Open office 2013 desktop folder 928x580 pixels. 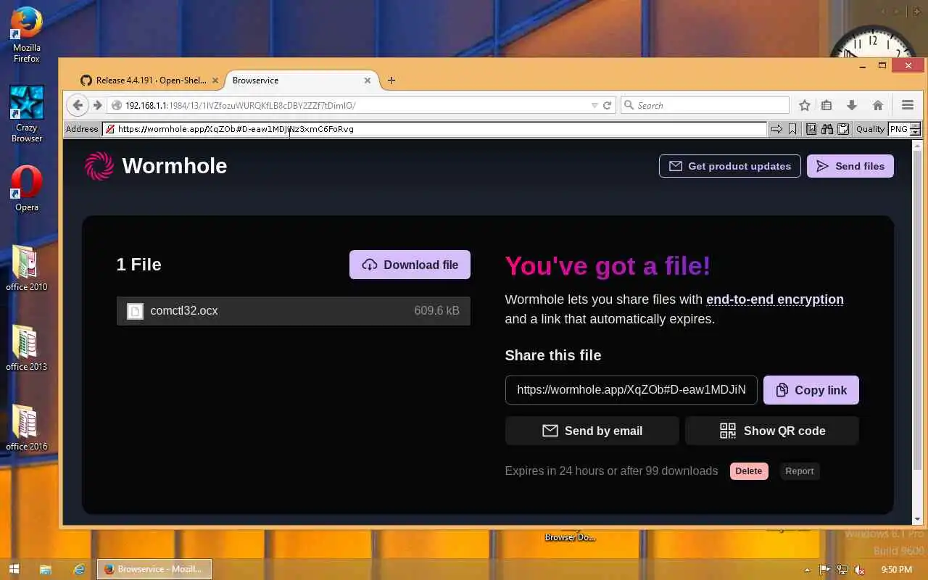tap(27, 348)
